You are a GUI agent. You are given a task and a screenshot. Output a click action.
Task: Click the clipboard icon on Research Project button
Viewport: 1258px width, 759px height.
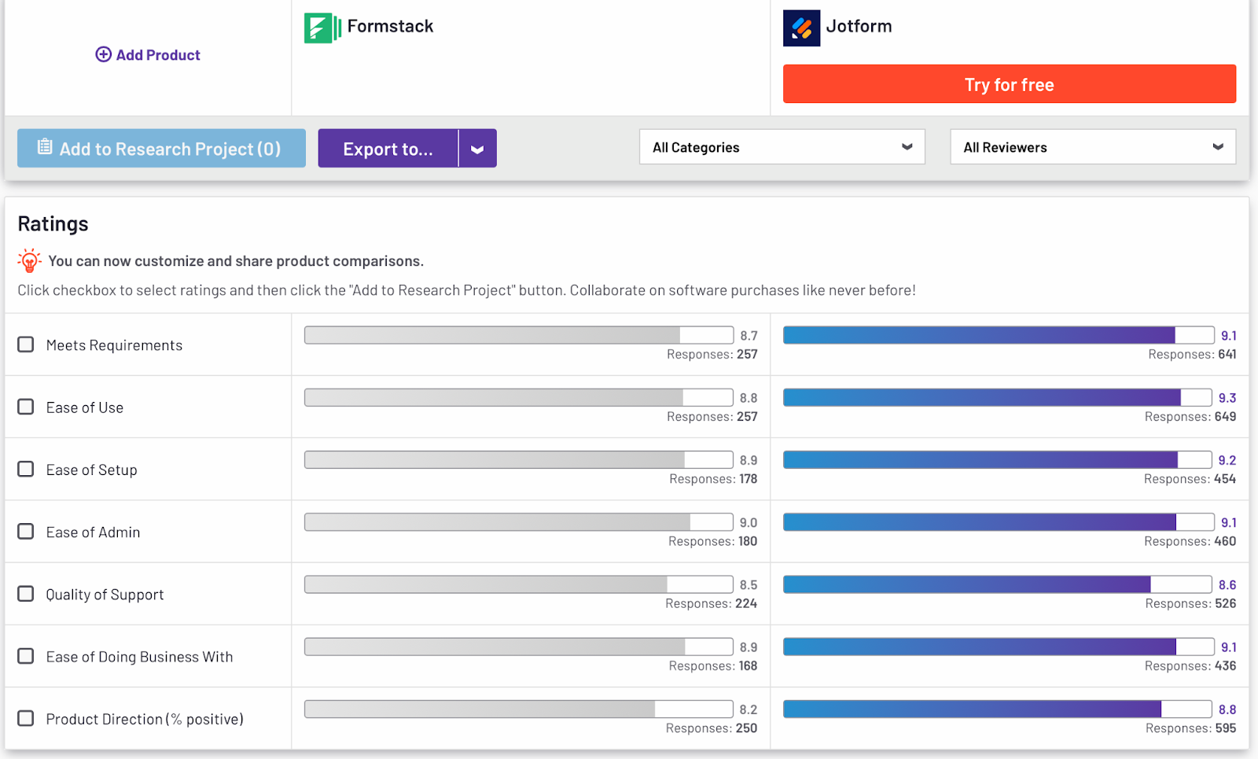[45, 147]
